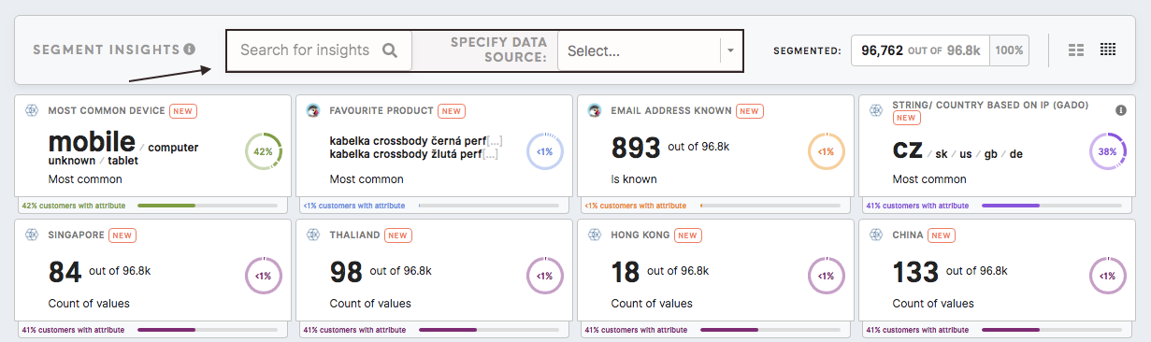
Task: Click attribute progress bar under China
Action: (1051, 330)
